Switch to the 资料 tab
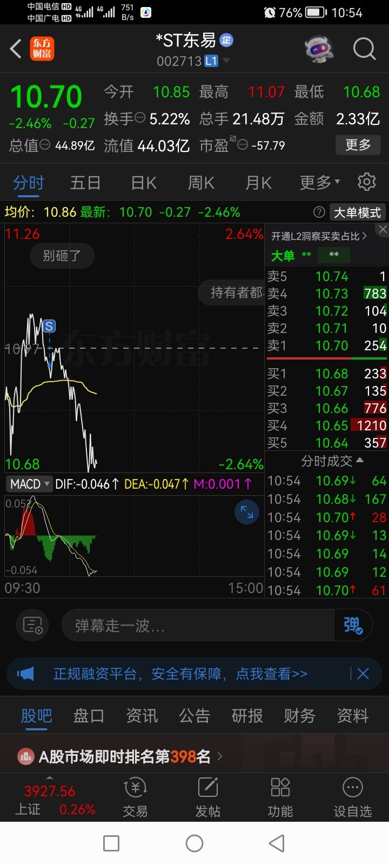Screen dimensions: 389x865 [352, 716]
